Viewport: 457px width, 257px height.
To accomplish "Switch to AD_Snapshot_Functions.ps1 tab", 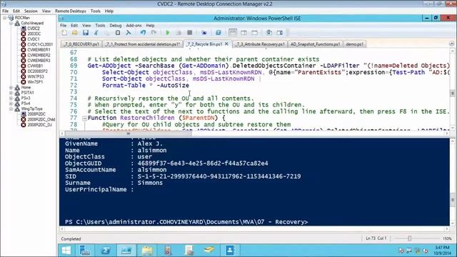I will pyautogui.click(x=315, y=44).
